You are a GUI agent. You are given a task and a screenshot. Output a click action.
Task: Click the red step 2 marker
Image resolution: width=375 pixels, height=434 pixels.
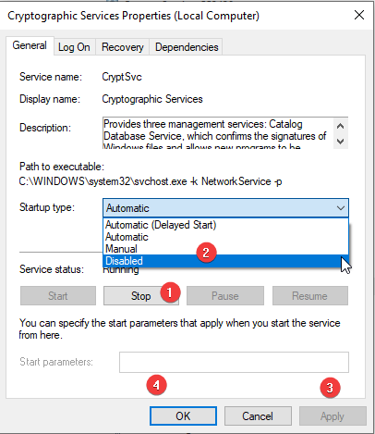point(206,253)
